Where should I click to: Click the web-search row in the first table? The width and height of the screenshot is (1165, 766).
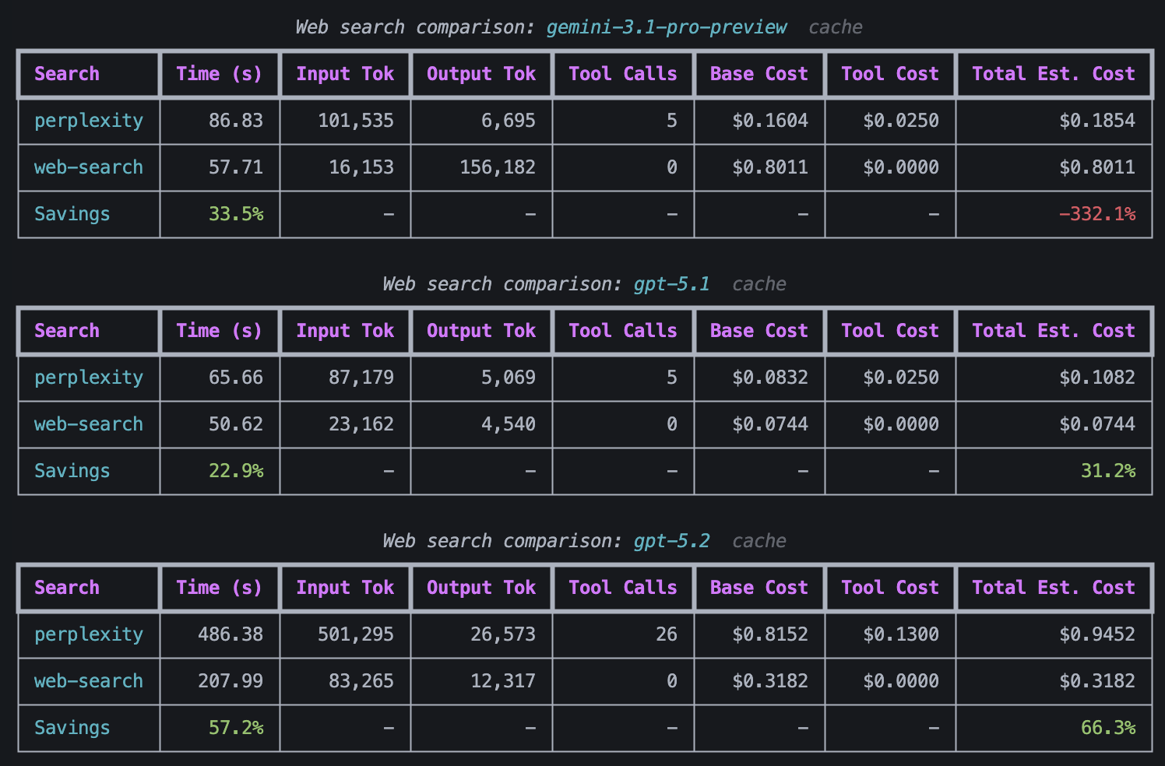[88, 167]
